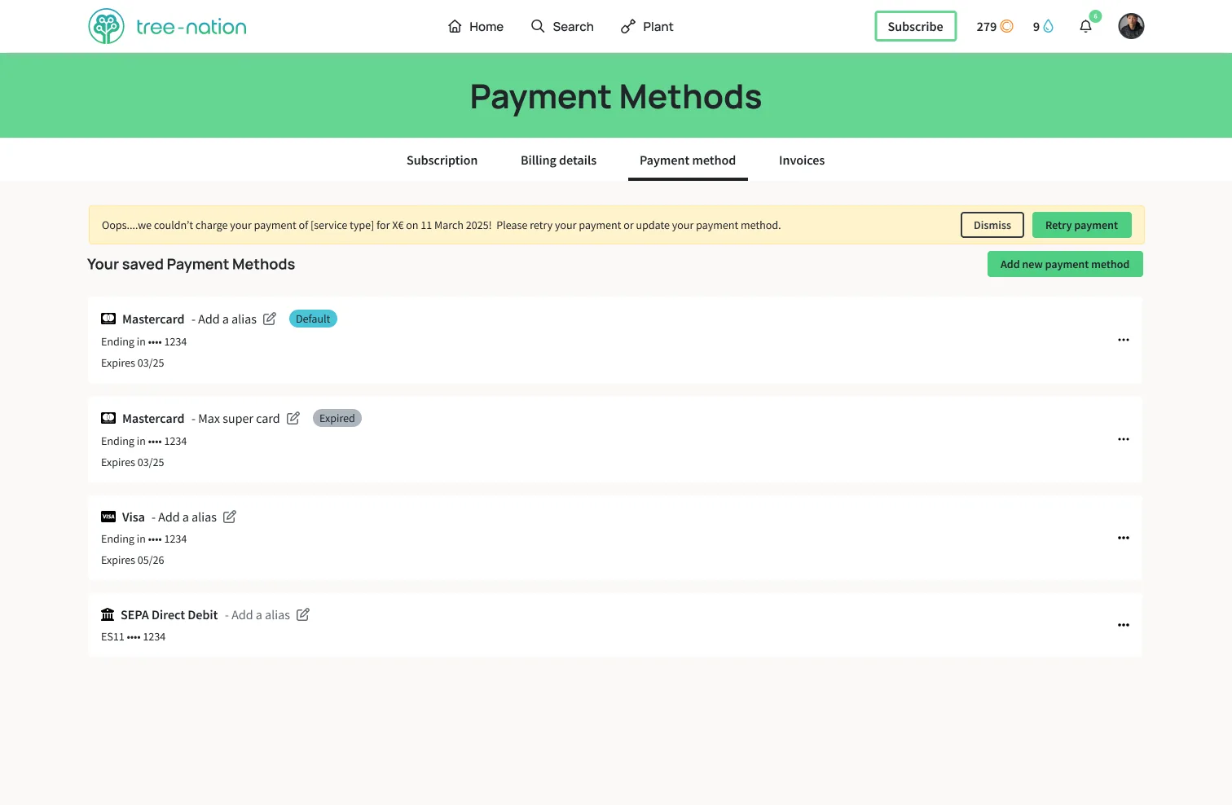Open options menu for SEPA Direct Debit
1232x805 pixels.
[1124, 625]
